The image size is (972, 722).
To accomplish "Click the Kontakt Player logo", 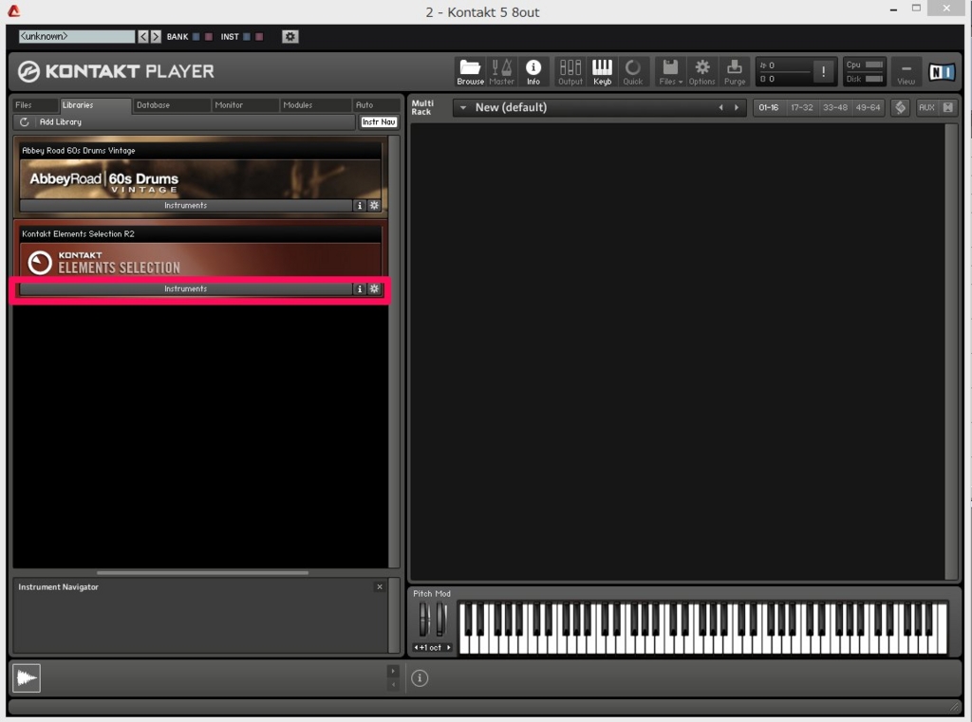I will click(116, 71).
